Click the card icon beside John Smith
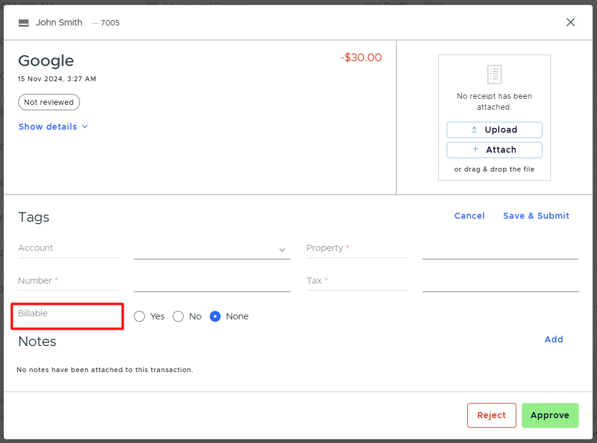 click(23, 22)
